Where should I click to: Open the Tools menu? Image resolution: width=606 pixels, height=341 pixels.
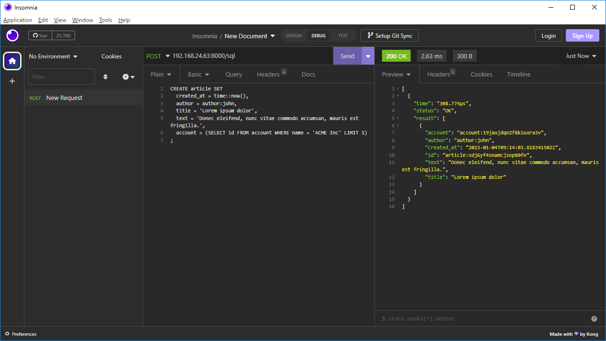105,20
